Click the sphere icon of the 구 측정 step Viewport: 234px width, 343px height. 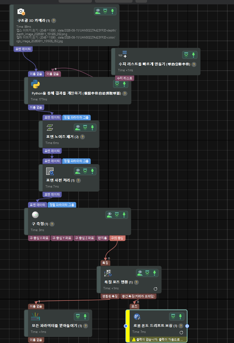pyautogui.click(x=35, y=215)
